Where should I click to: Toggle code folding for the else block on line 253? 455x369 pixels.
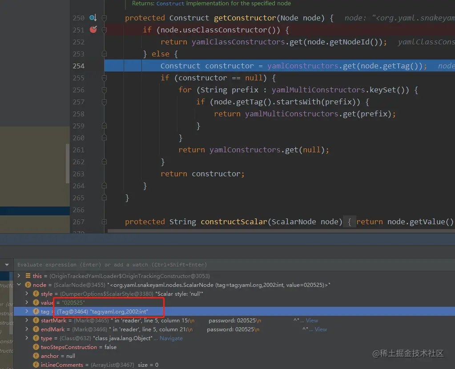tap(104, 54)
